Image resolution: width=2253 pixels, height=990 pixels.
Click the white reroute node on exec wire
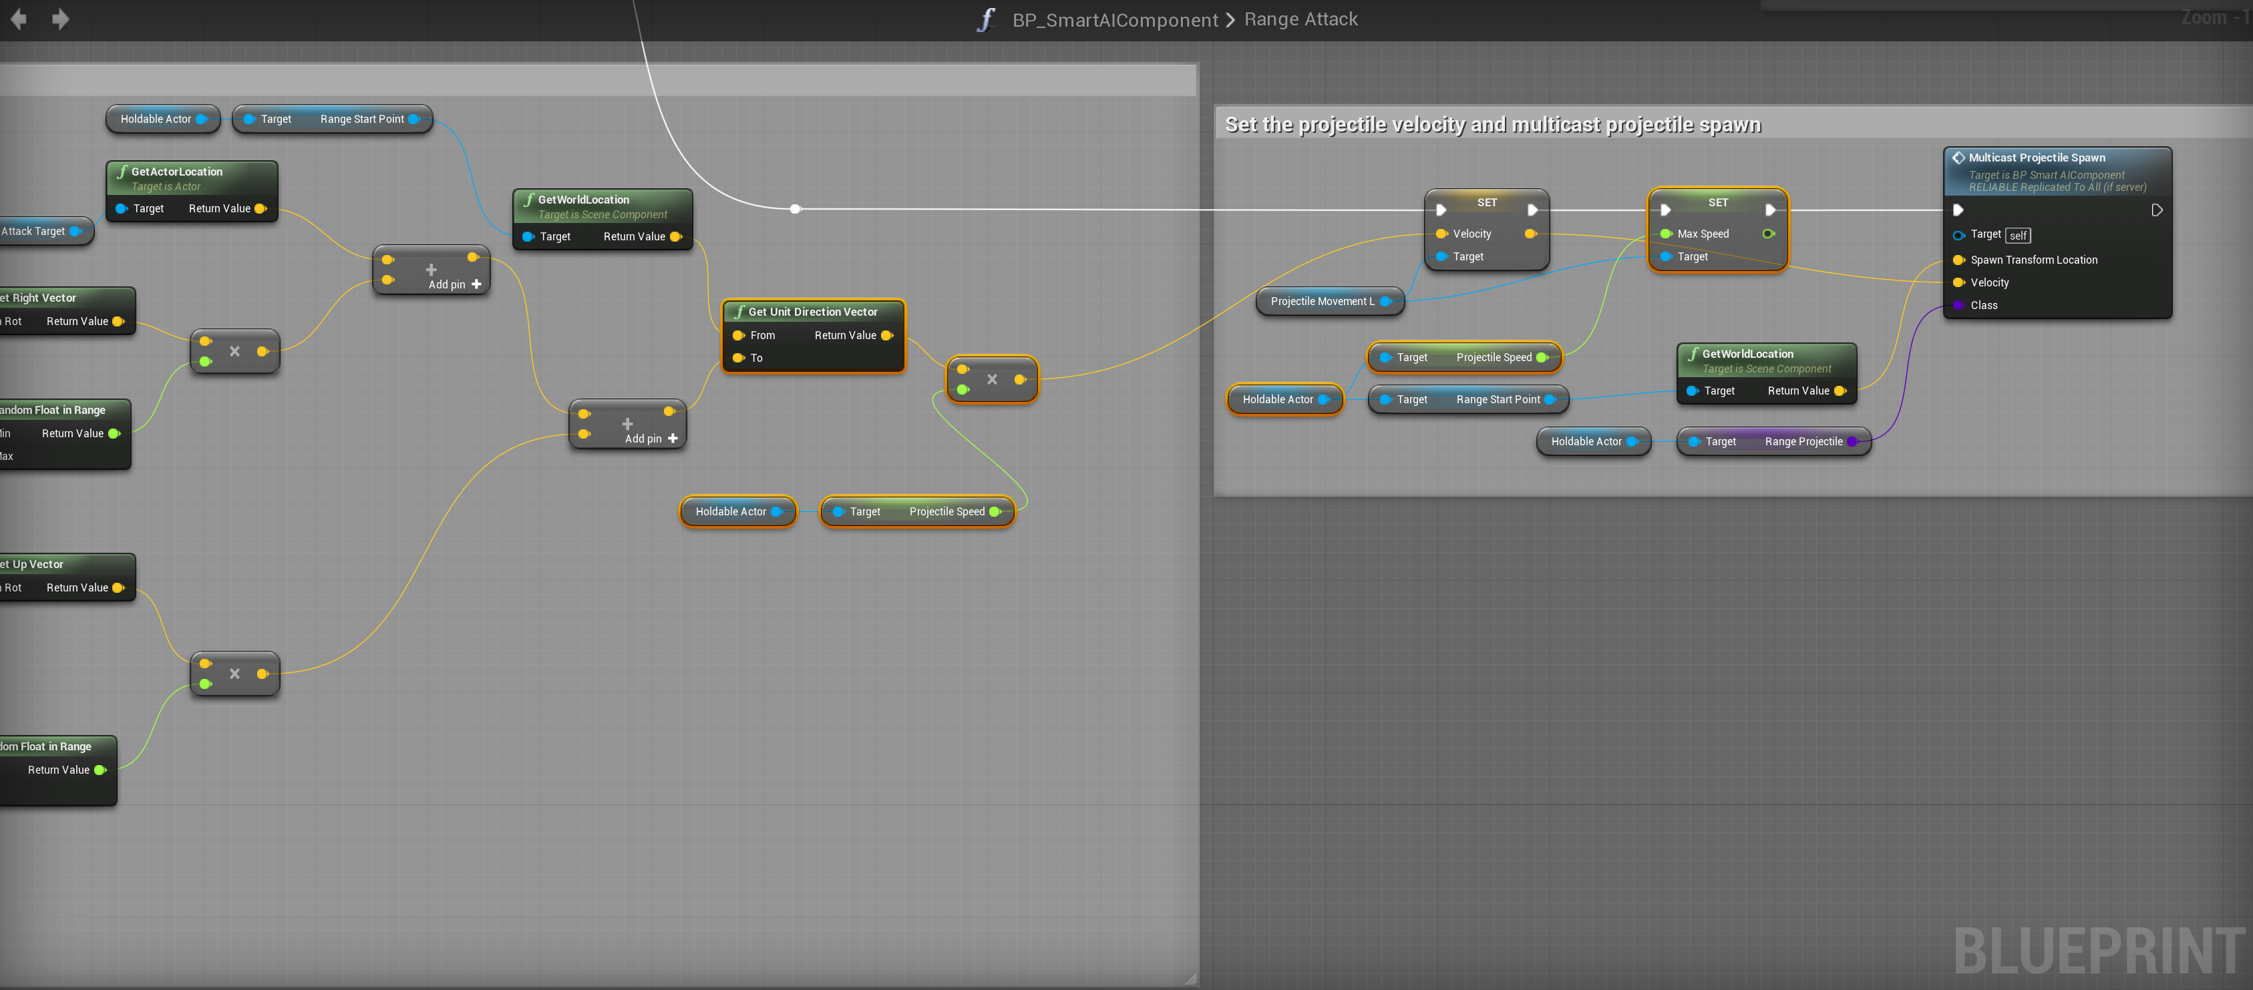794,209
